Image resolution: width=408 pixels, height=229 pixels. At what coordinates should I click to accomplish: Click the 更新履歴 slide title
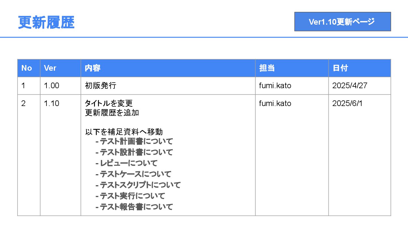pos(46,22)
